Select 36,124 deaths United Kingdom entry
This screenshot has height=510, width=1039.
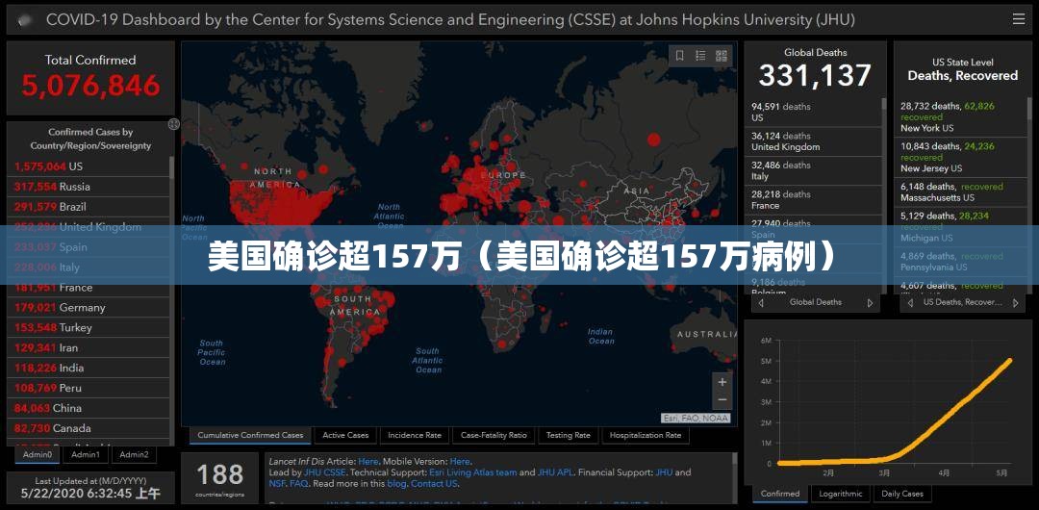tap(815, 141)
